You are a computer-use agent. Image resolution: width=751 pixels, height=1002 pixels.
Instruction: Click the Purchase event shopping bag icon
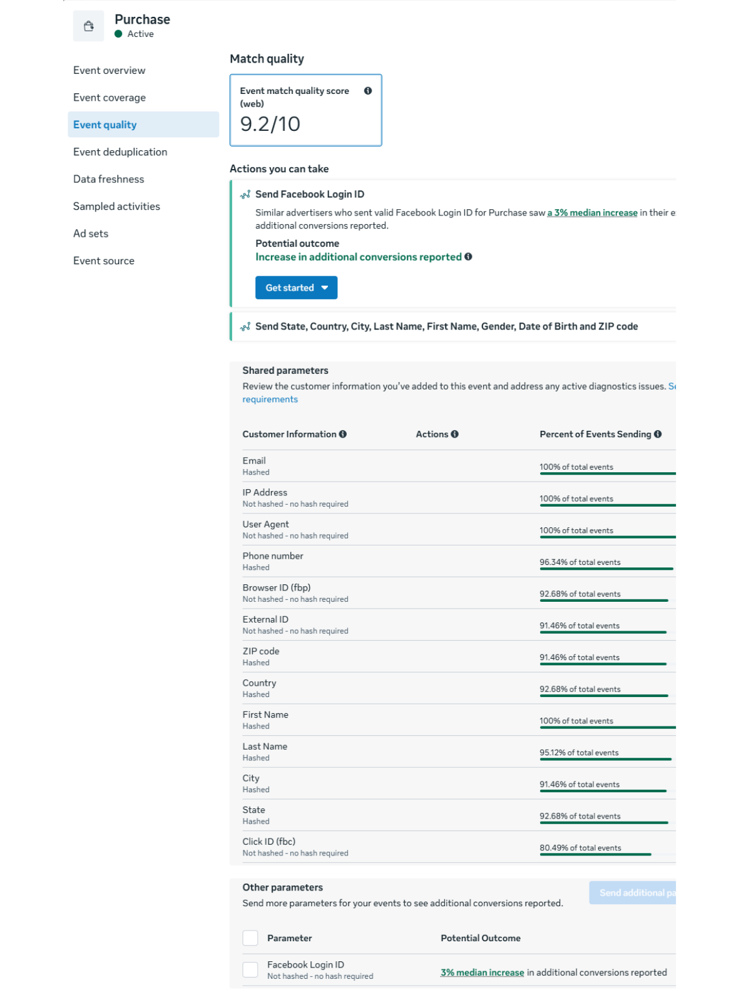[x=88, y=26]
